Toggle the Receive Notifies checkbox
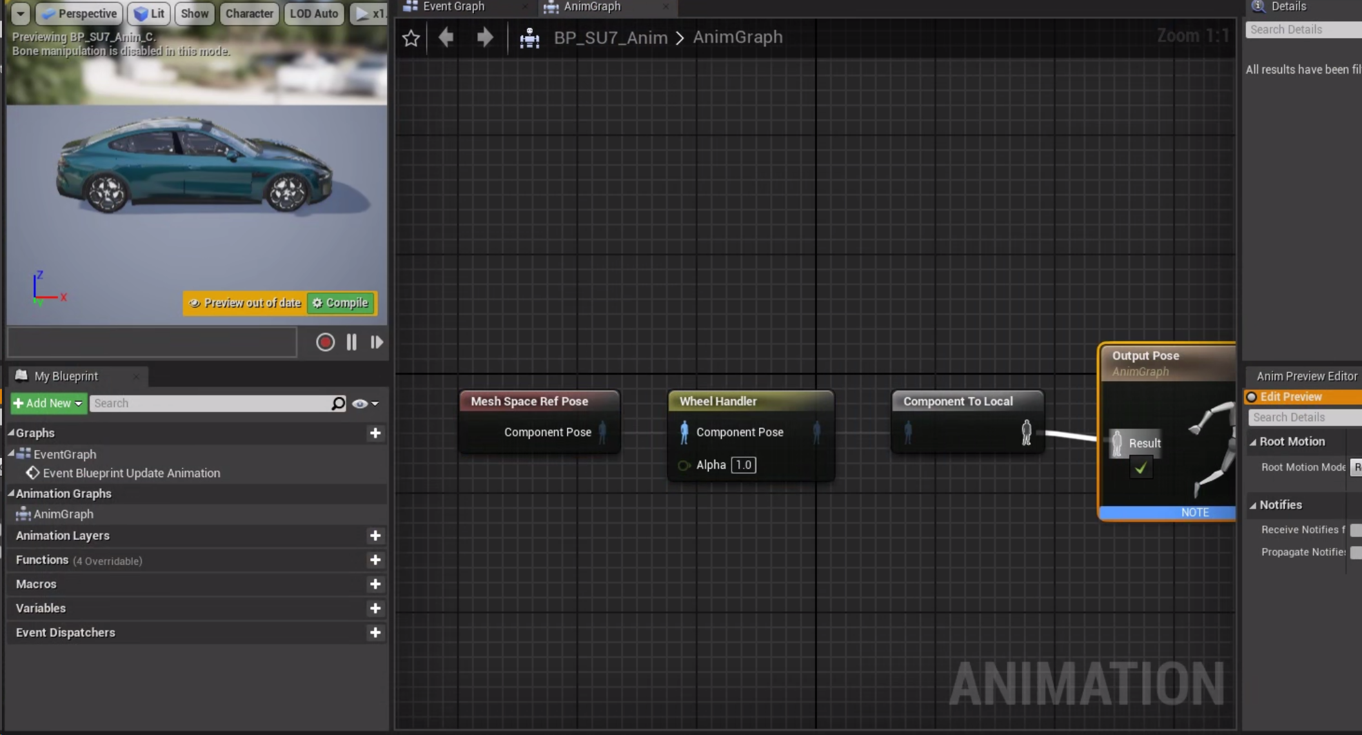1362x735 pixels. (1355, 530)
